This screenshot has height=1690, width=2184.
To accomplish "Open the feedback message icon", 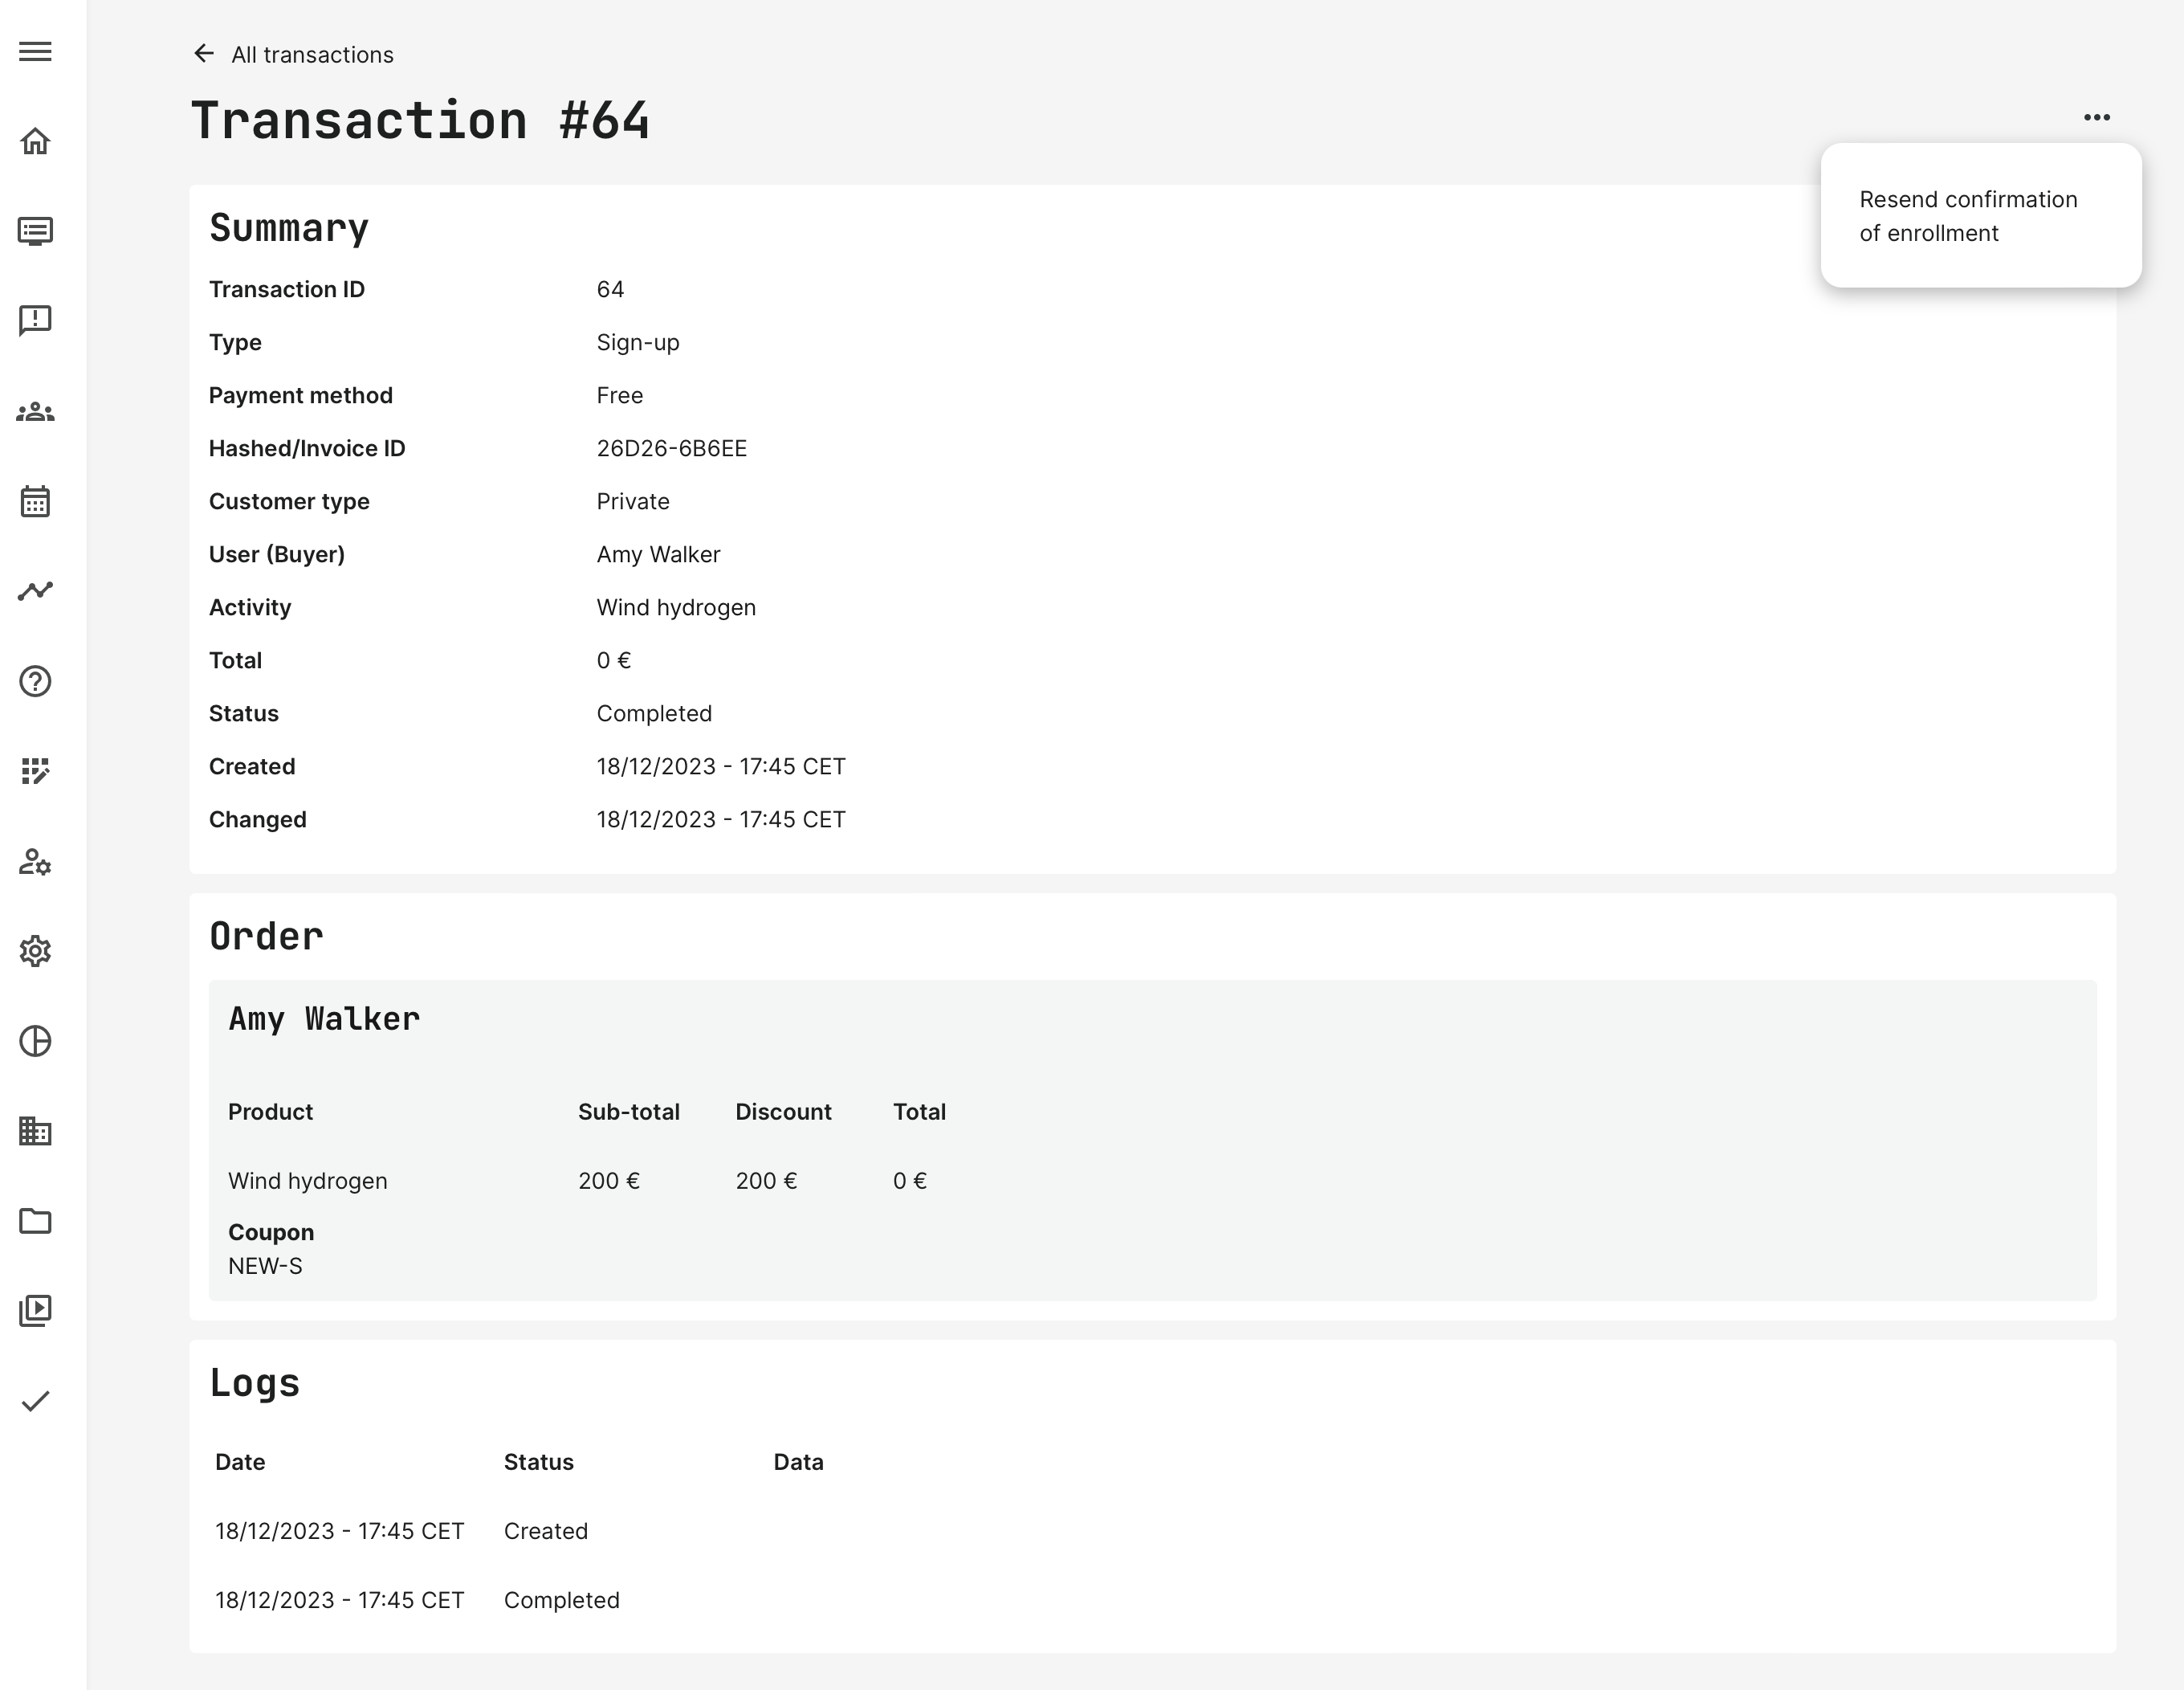I will click(35, 321).
